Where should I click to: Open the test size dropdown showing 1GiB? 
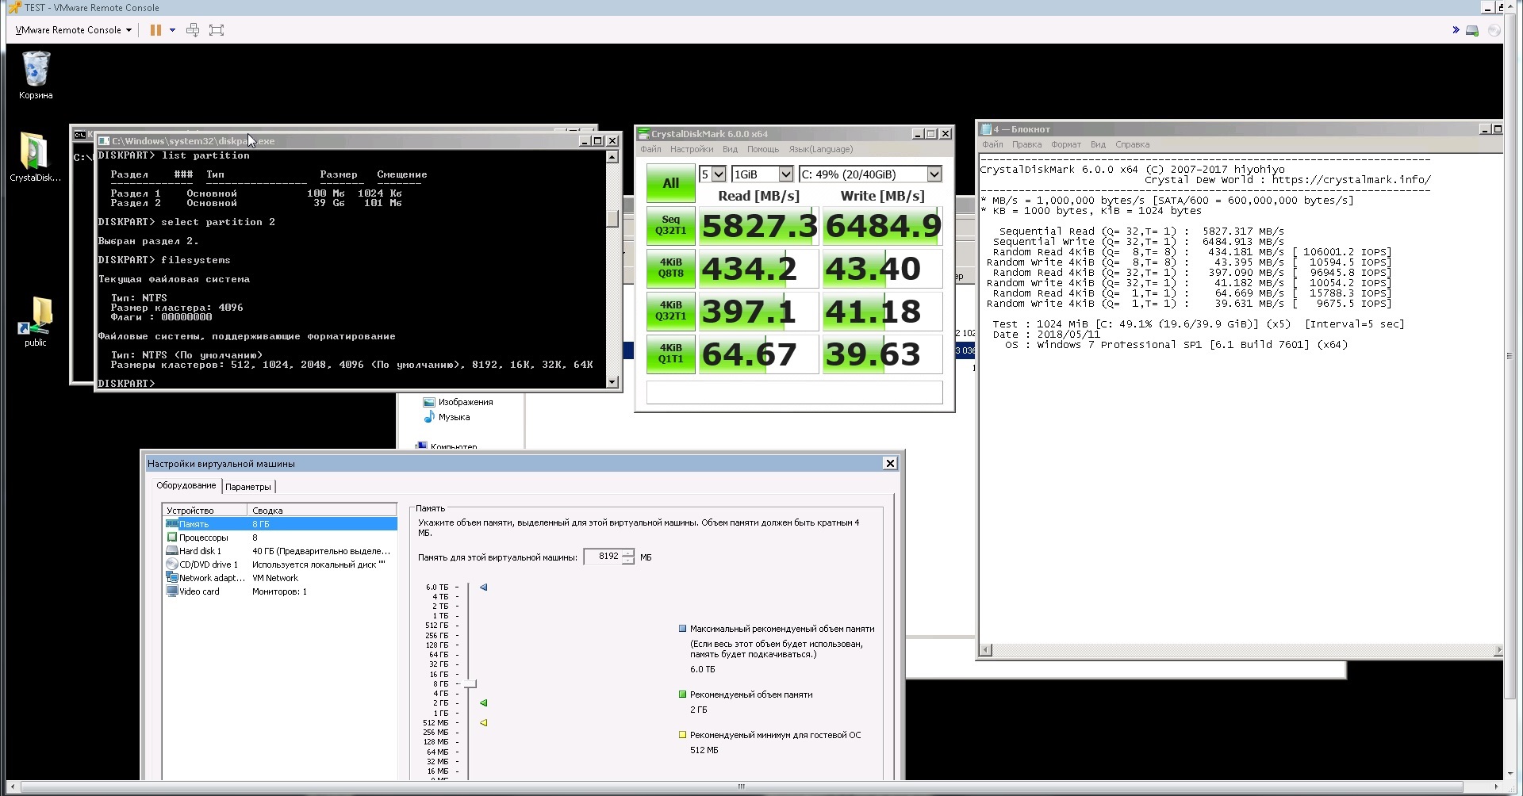click(762, 174)
